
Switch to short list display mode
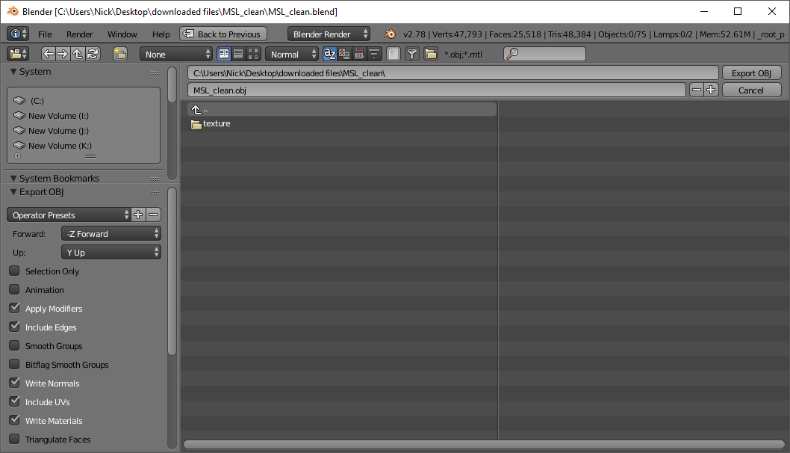[x=224, y=54]
